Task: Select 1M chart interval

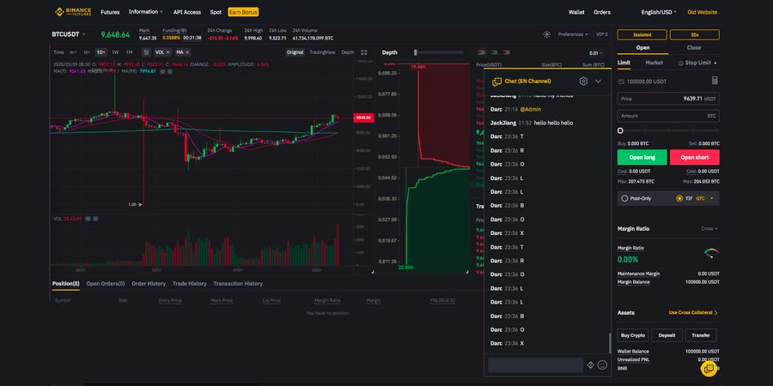Action: click(129, 52)
